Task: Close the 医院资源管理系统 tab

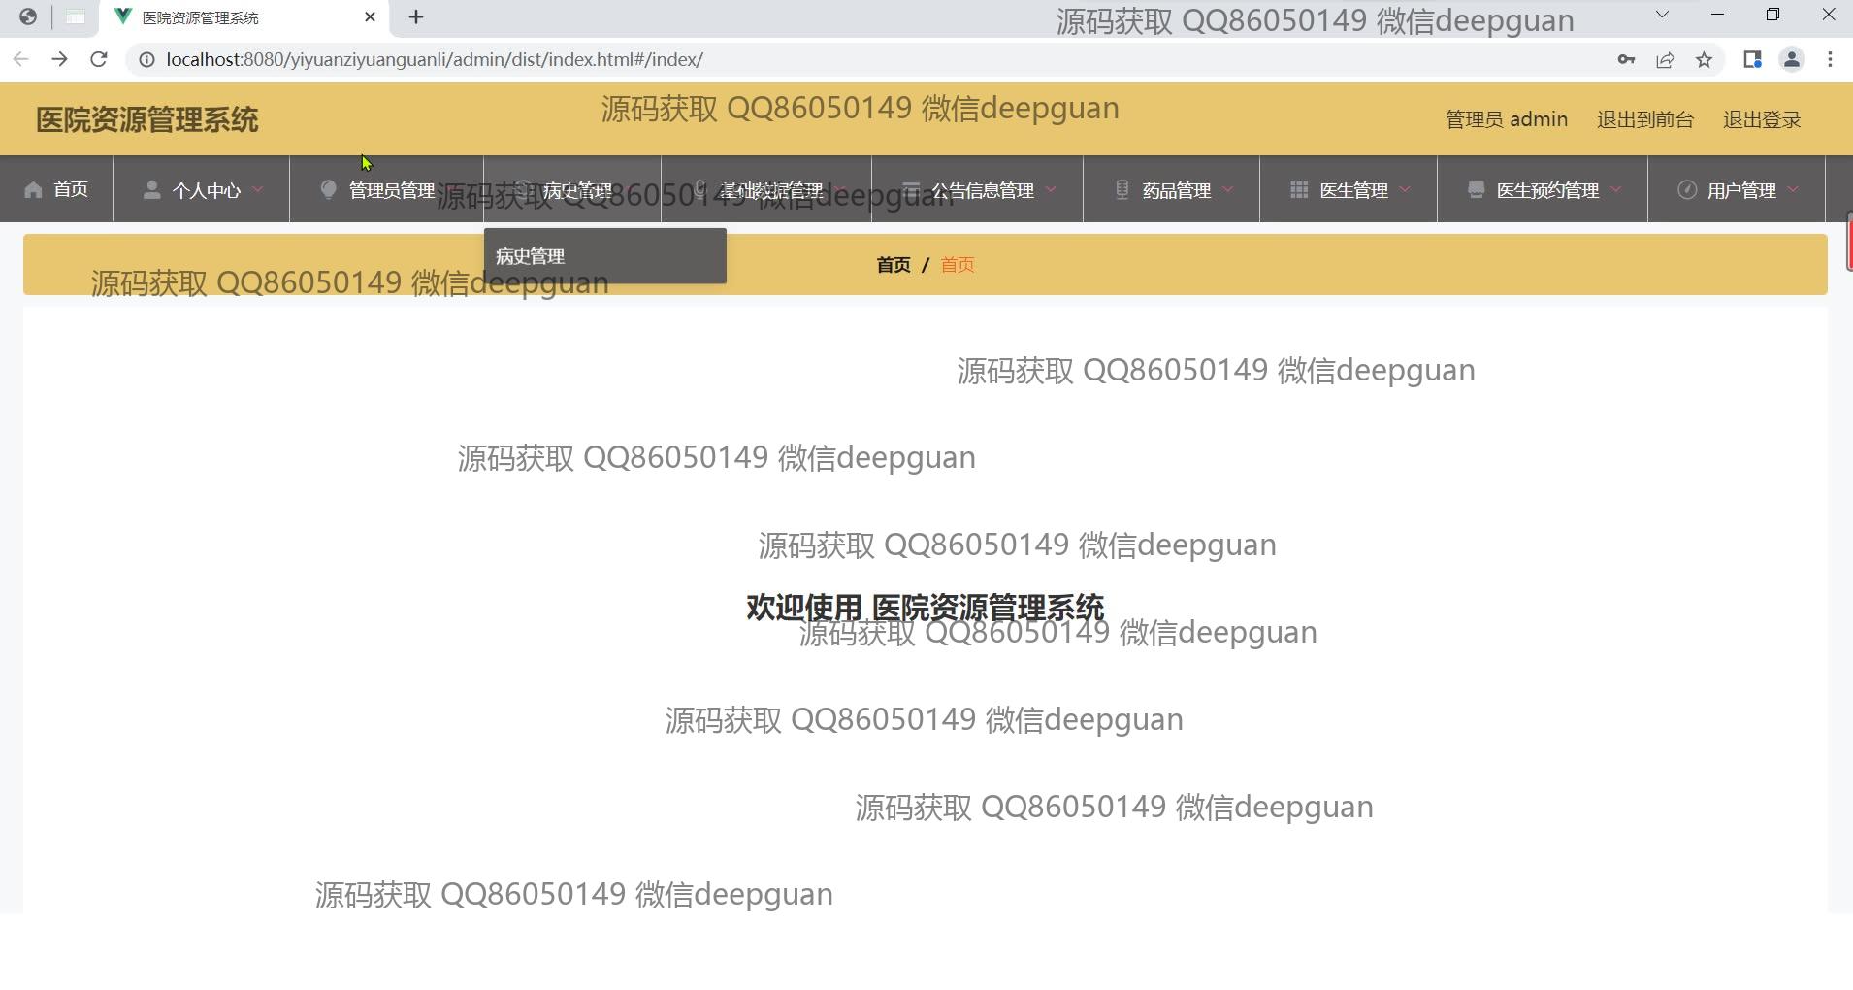Action: (370, 16)
